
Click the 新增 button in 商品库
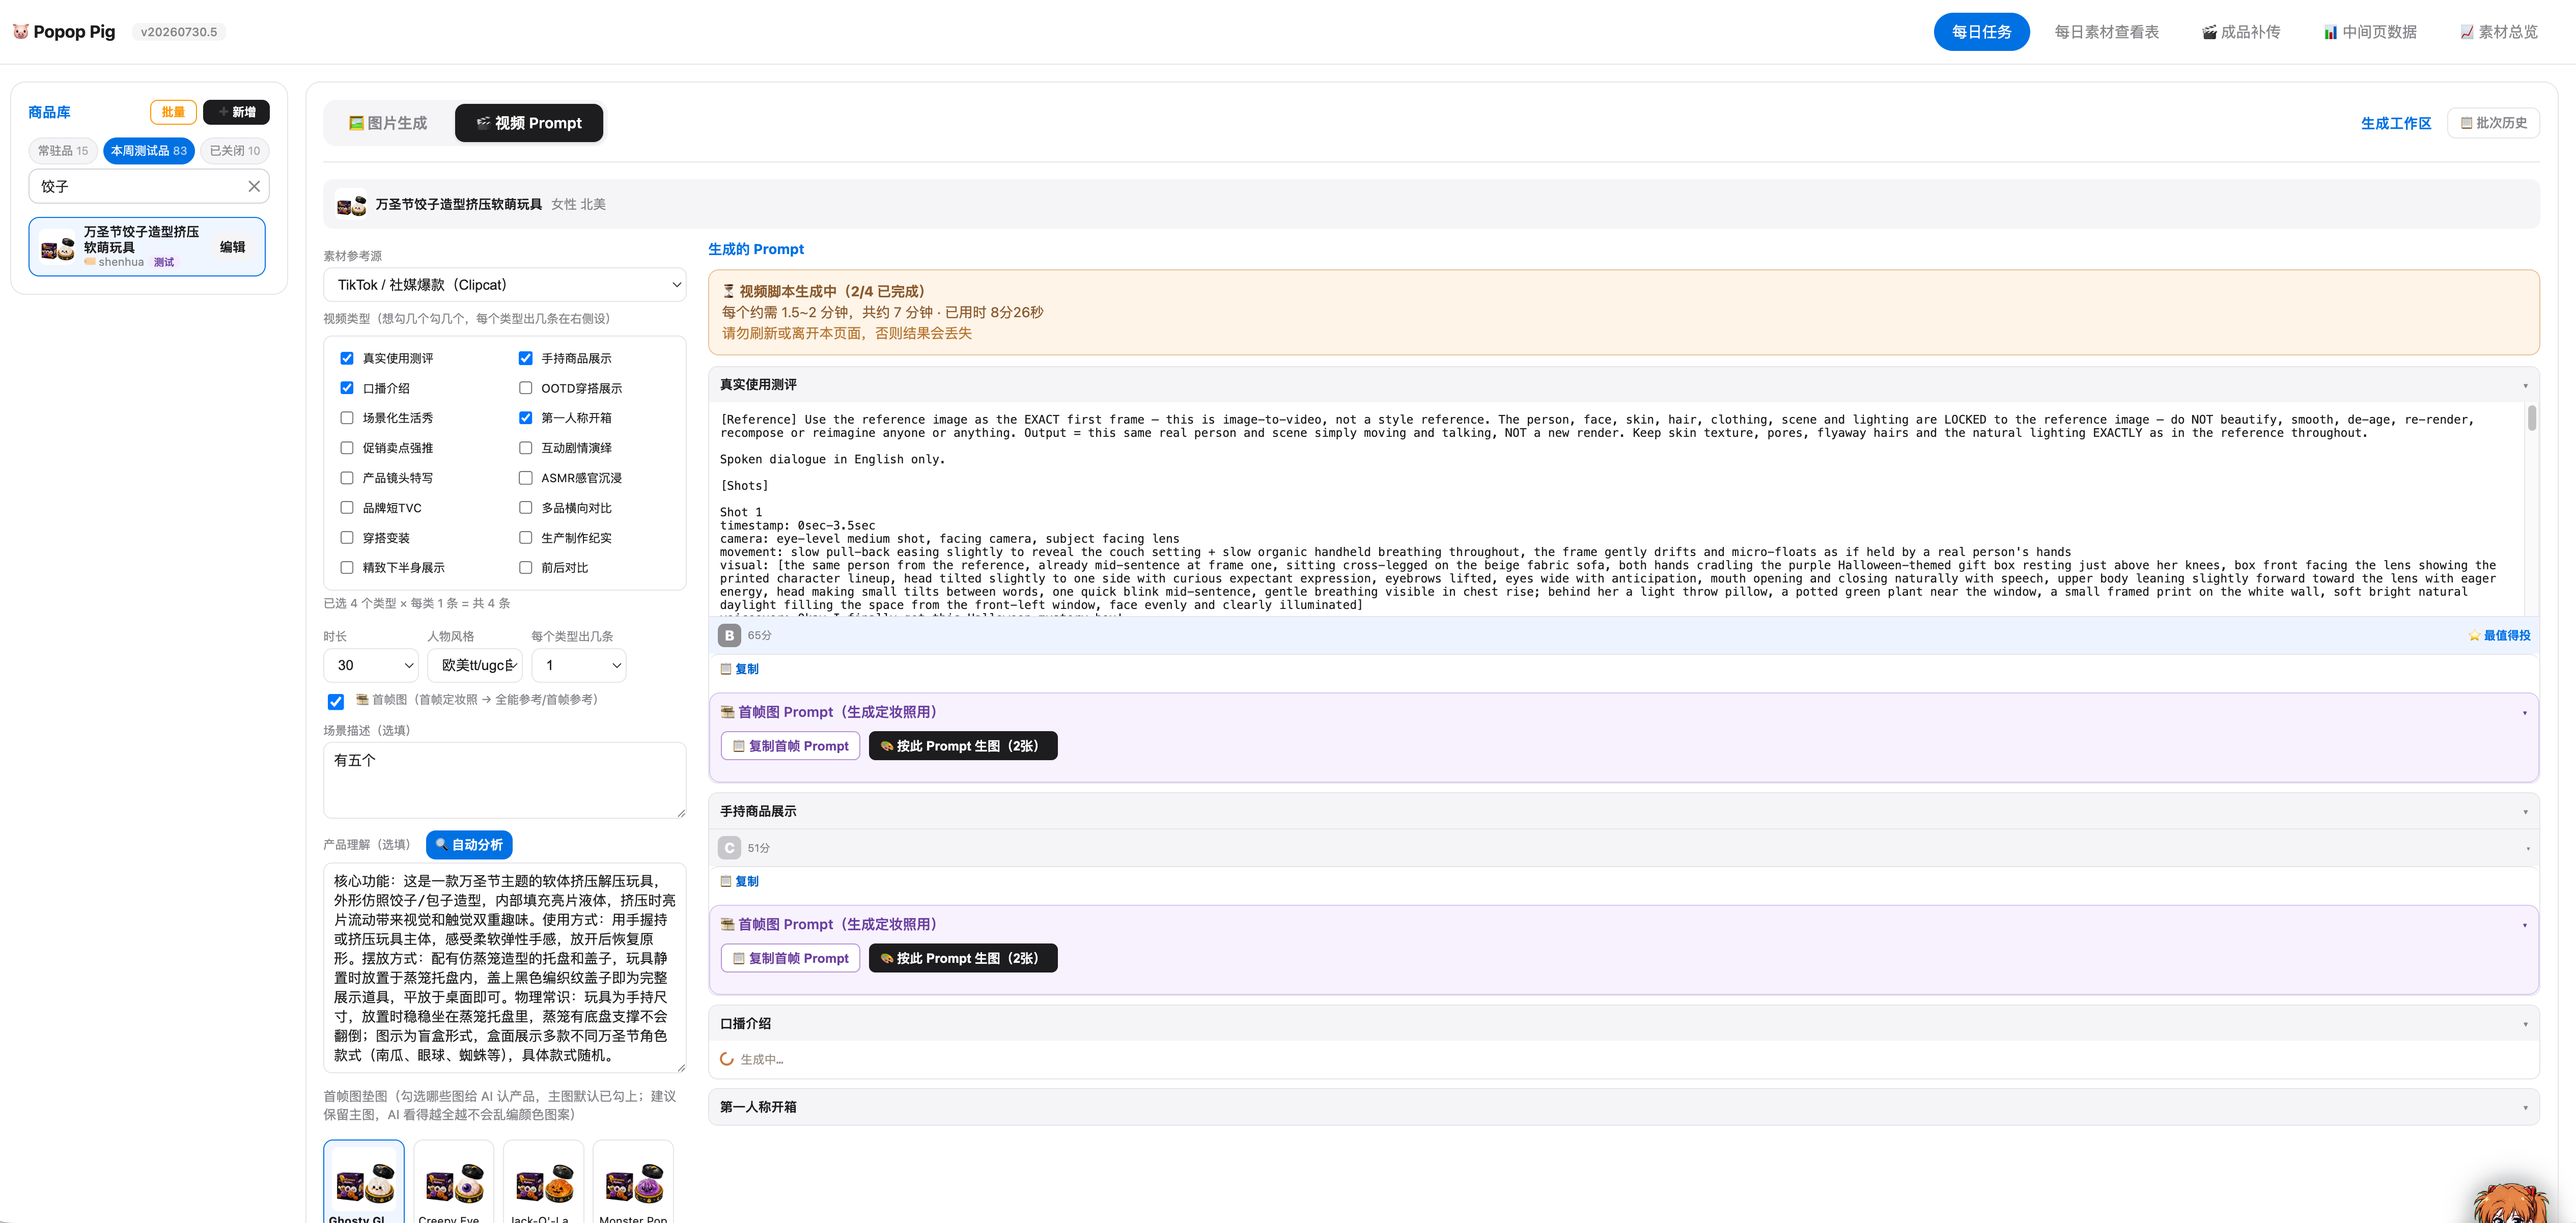[x=236, y=112]
